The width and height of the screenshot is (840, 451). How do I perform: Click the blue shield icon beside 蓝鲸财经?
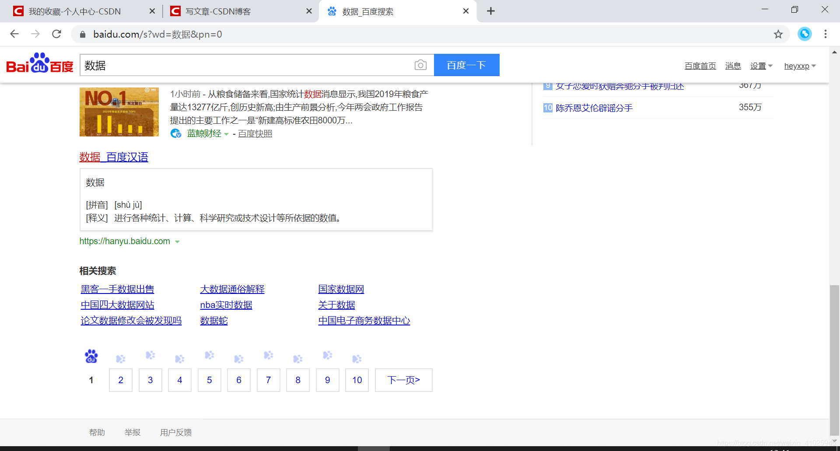[176, 133]
